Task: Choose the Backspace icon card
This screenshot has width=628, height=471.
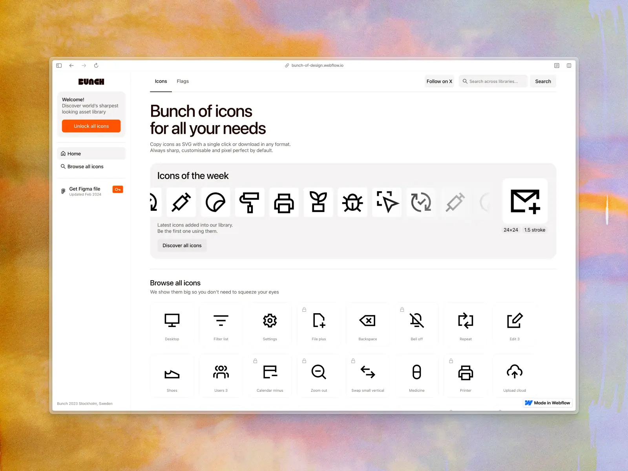Action: (x=368, y=324)
